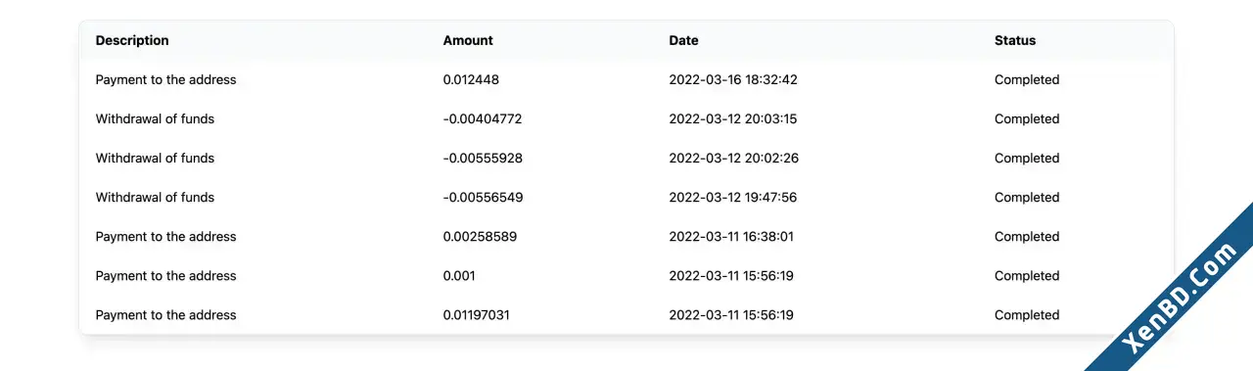
Task: Select the Amount column header
Action: [x=468, y=41]
